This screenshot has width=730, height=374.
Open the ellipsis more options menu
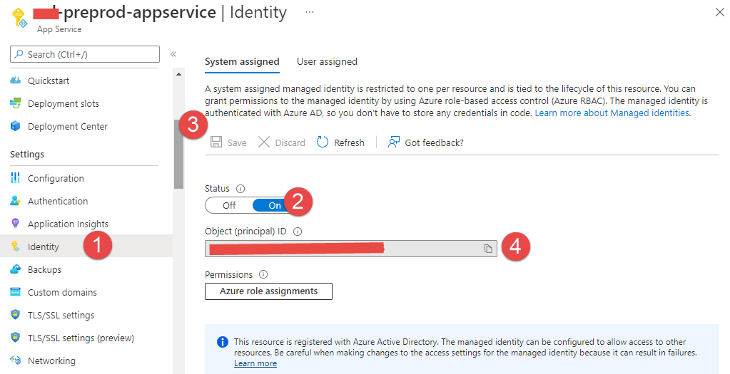click(309, 12)
